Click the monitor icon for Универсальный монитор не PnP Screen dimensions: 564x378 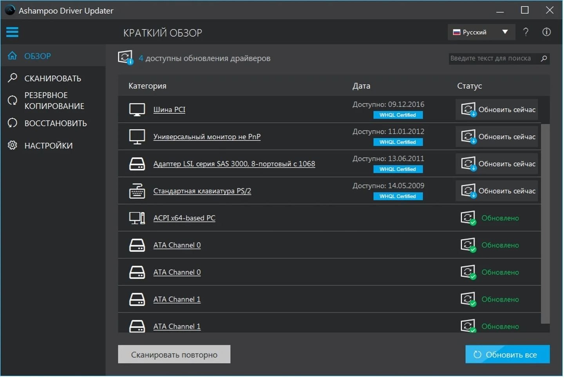click(x=137, y=137)
